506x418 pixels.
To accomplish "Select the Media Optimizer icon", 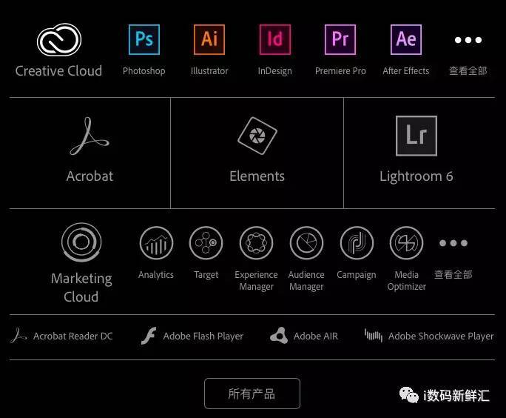I will (x=407, y=243).
